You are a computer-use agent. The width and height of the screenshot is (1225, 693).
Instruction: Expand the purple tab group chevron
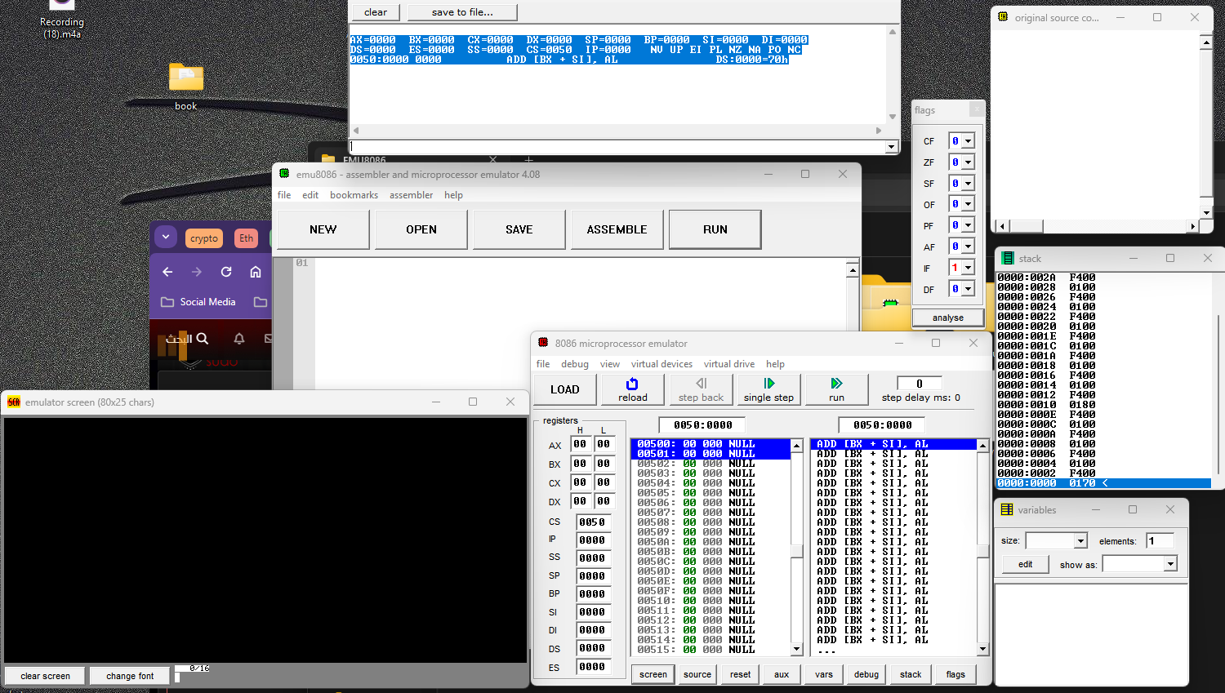click(166, 238)
